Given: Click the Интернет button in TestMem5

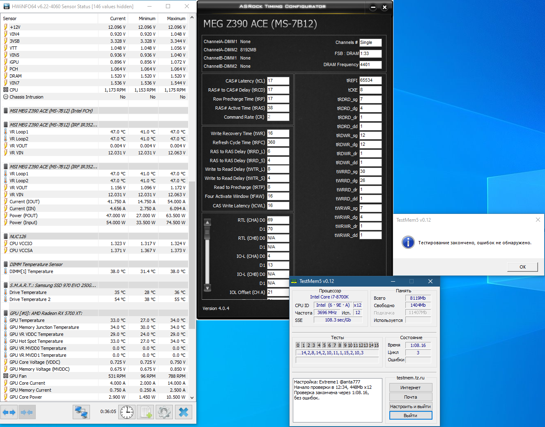Looking at the screenshot, I should click(411, 388).
